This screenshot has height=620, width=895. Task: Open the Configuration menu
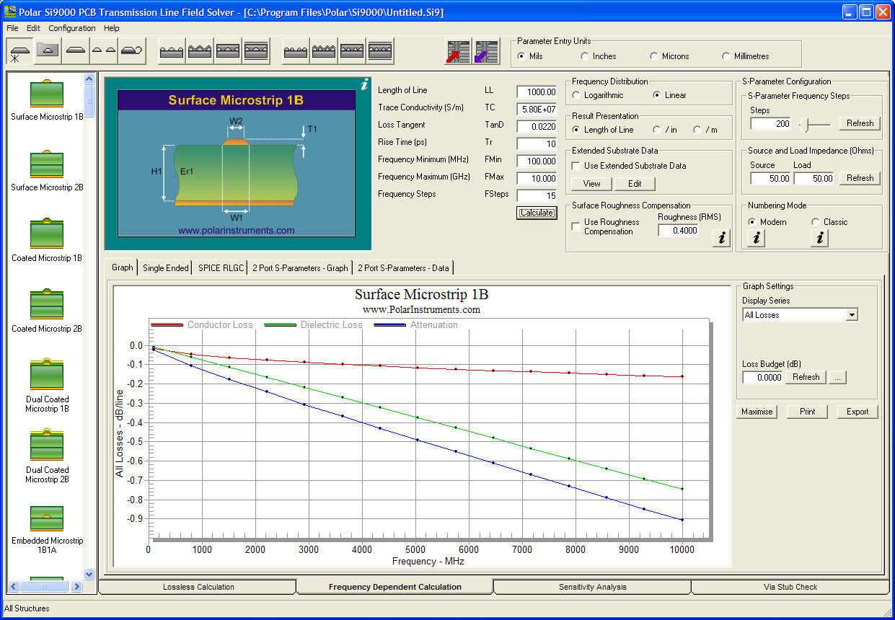72,28
